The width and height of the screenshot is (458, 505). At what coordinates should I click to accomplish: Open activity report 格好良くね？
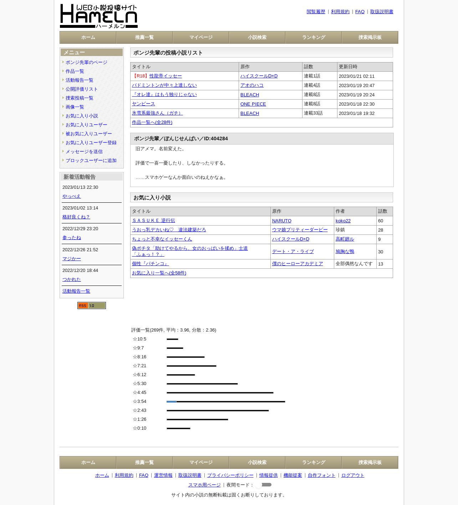pos(76,217)
